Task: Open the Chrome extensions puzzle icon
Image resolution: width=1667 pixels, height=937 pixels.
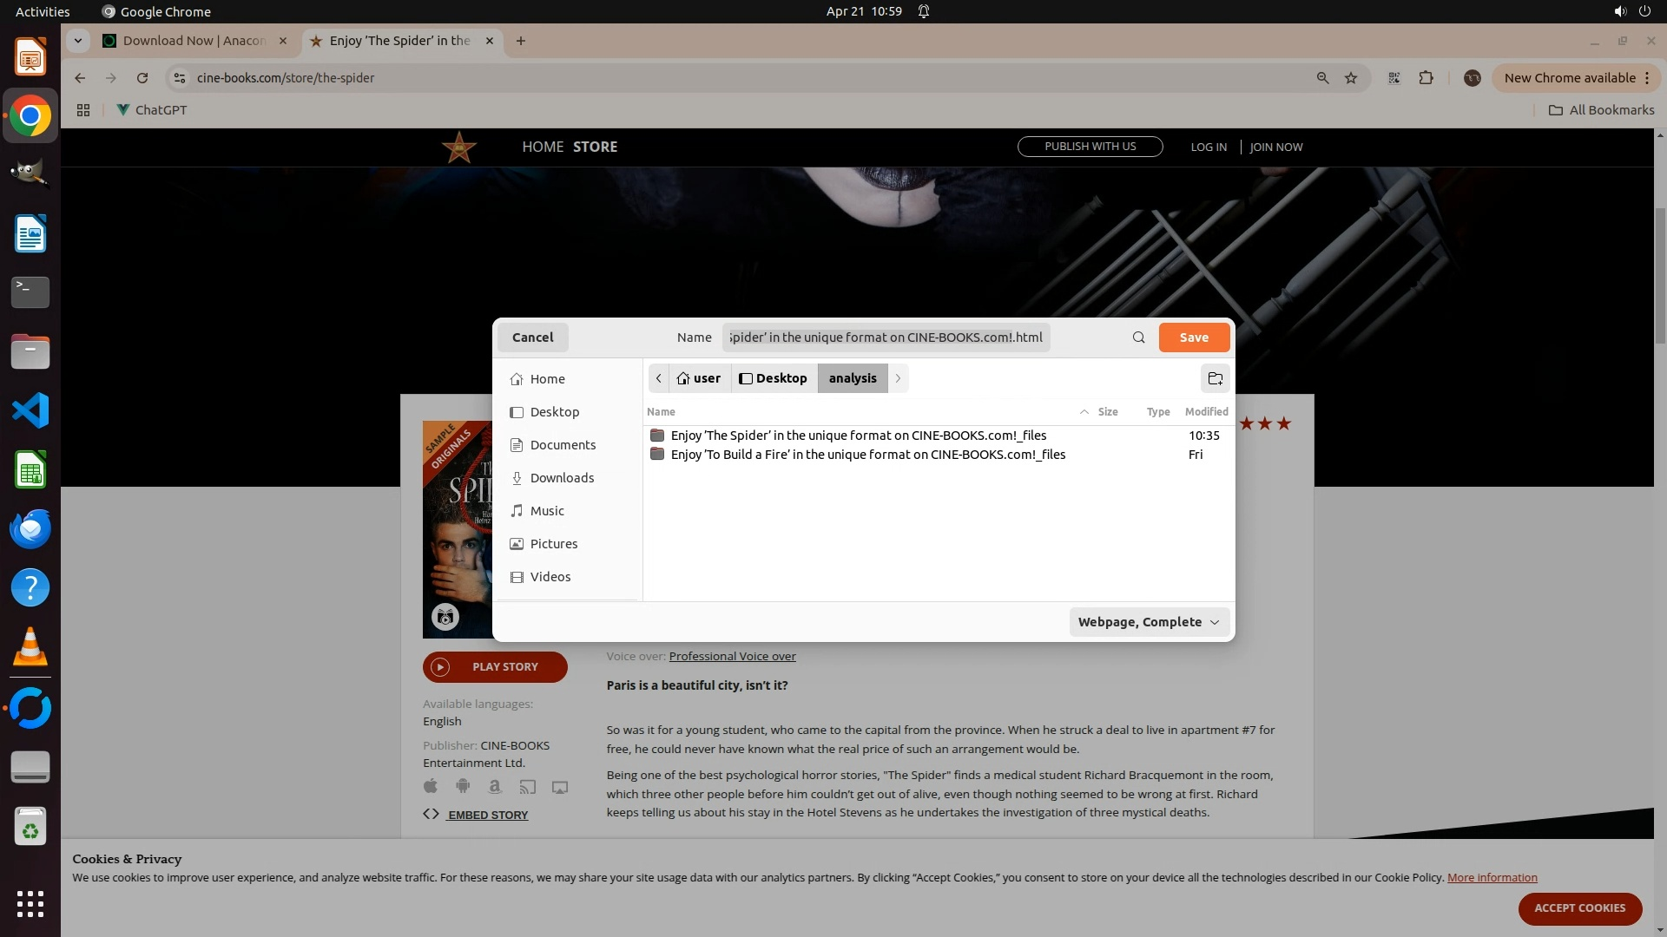Action: click(x=1426, y=78)
